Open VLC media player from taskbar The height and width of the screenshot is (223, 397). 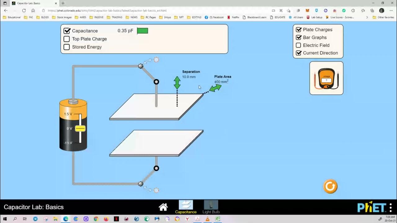coord(207,219)
